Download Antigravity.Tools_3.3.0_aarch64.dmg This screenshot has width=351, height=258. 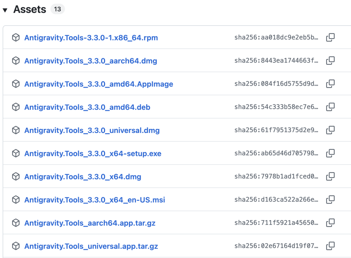(91, 61)
